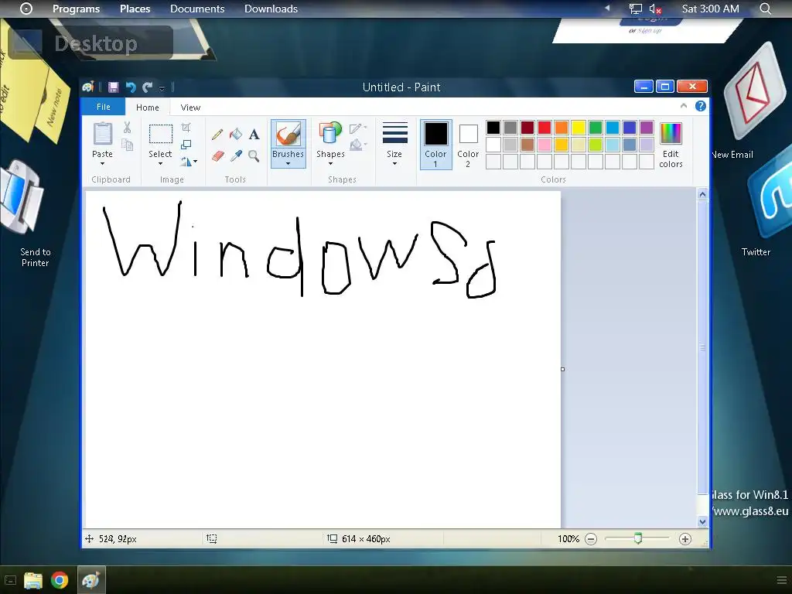Click the zoom in plus button
Viewport: 792px width, 594px height.
click(x=685, y=539)
